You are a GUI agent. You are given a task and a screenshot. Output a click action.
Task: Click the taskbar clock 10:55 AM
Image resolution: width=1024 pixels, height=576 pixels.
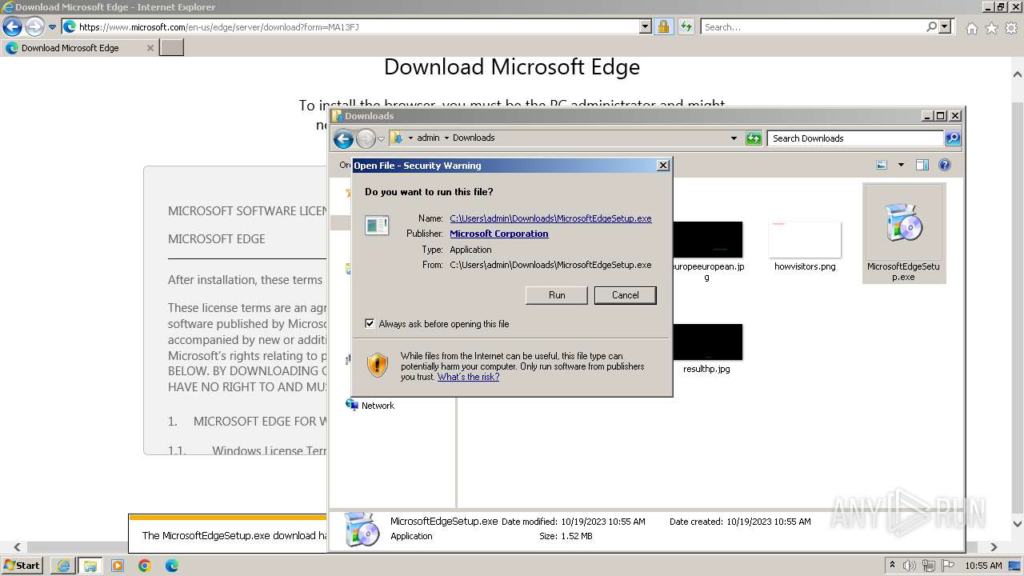[983, 566]
